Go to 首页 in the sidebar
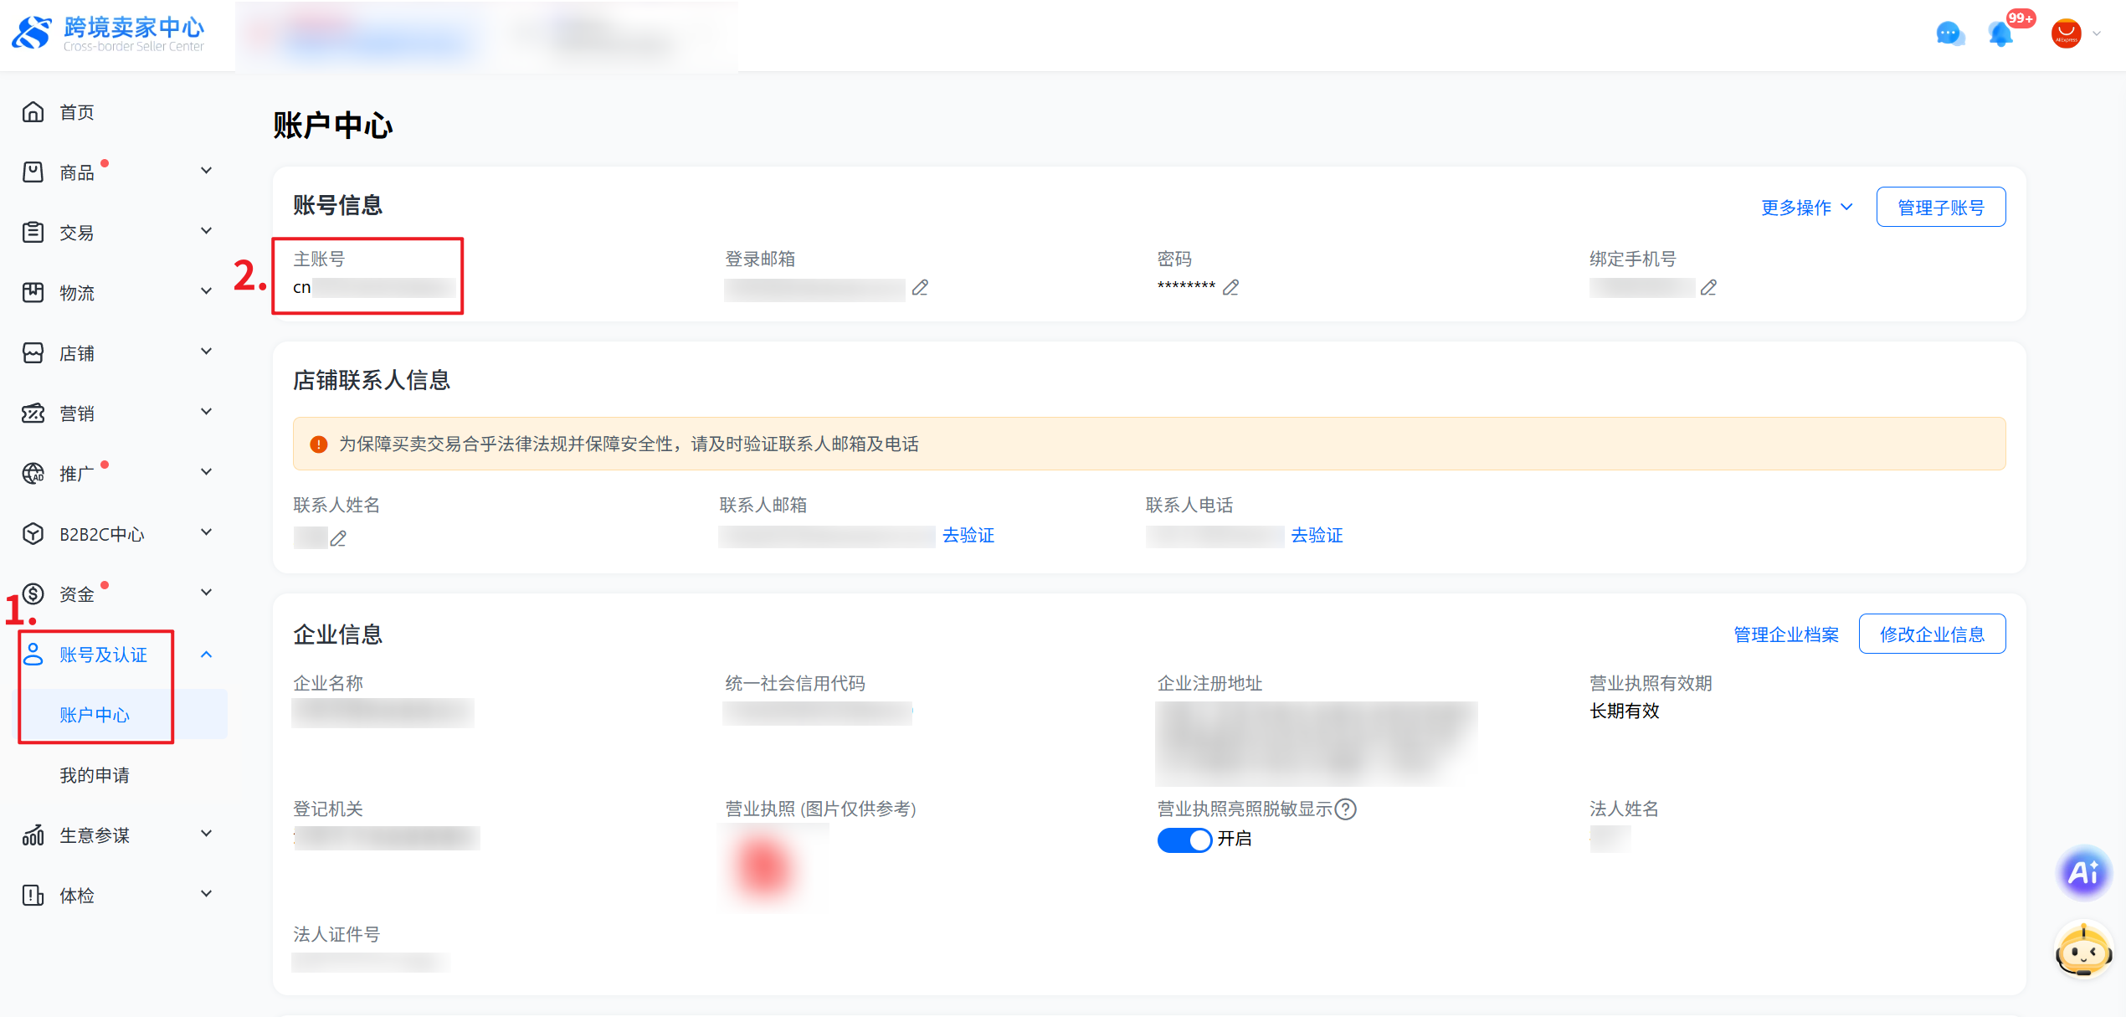Screen dimensions: 2126x1017 coord(77,112)
